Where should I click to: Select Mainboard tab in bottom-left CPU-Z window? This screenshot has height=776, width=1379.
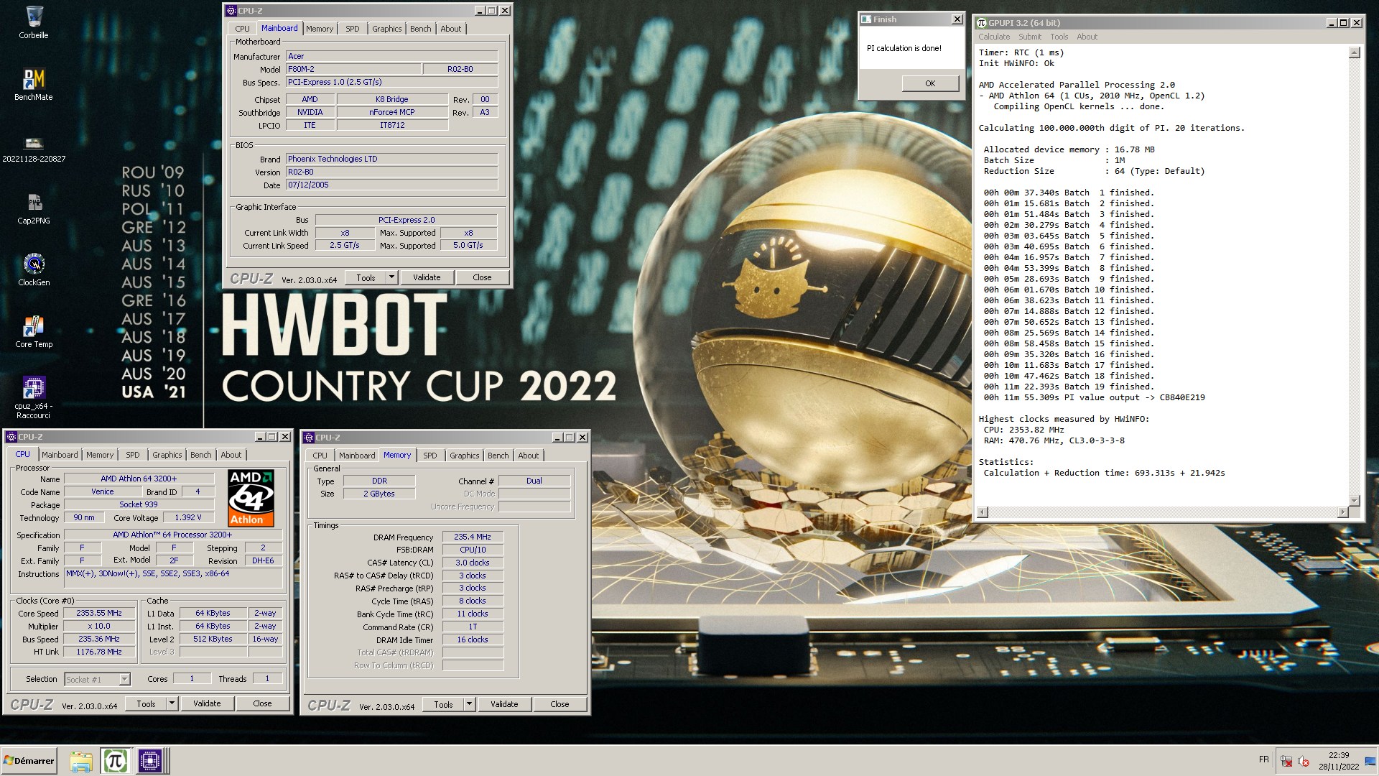(59, 455)
